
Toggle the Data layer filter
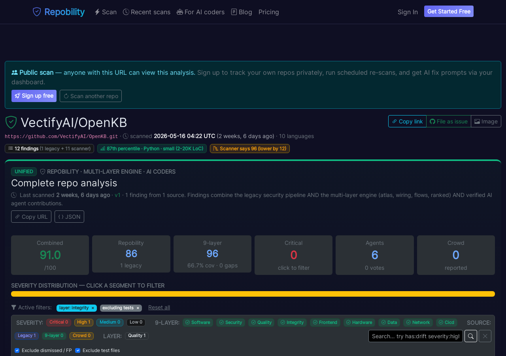pos(389,322)
